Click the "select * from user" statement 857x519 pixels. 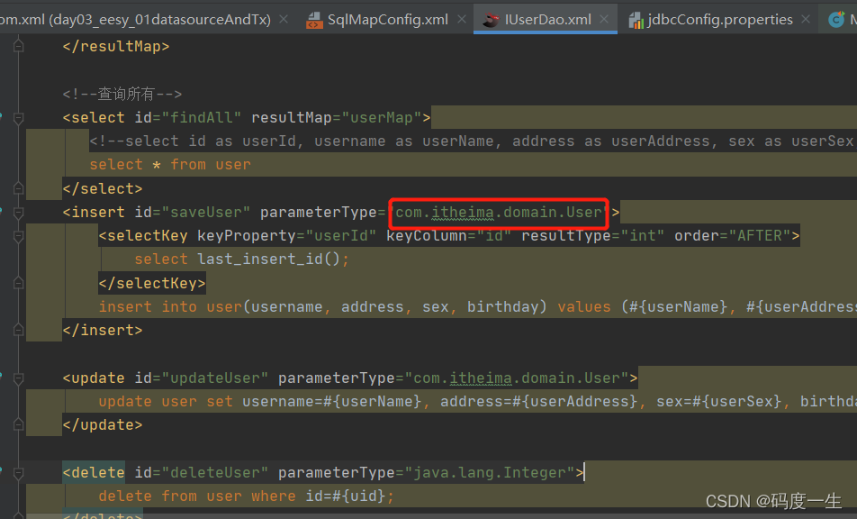[170, 165]
